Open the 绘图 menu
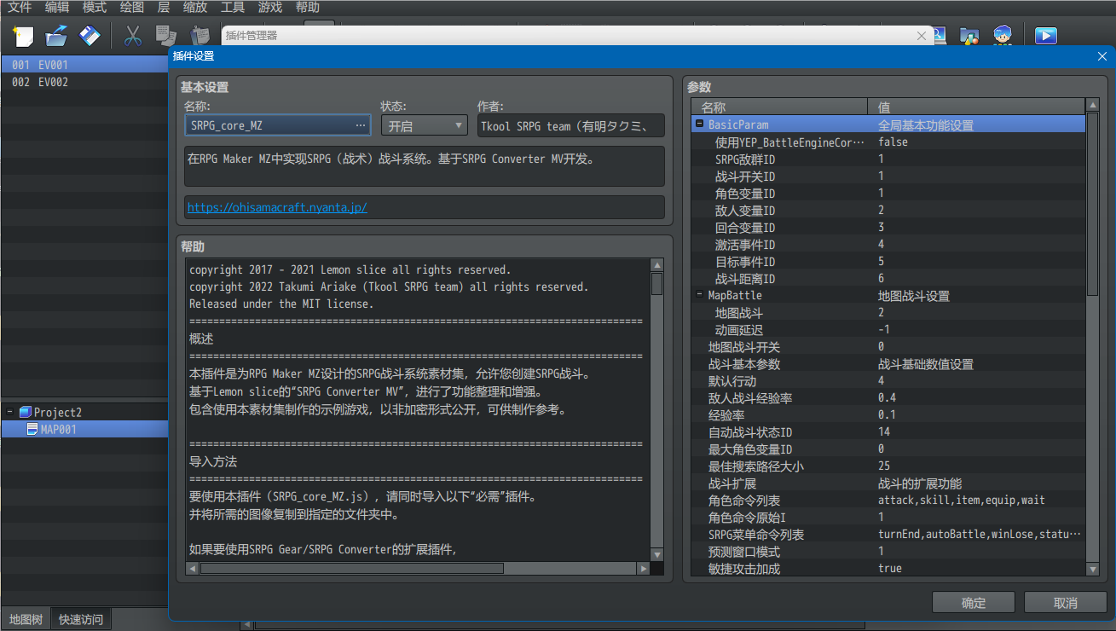The width and height of the screenshot is (1116, 631). (132, 8)
